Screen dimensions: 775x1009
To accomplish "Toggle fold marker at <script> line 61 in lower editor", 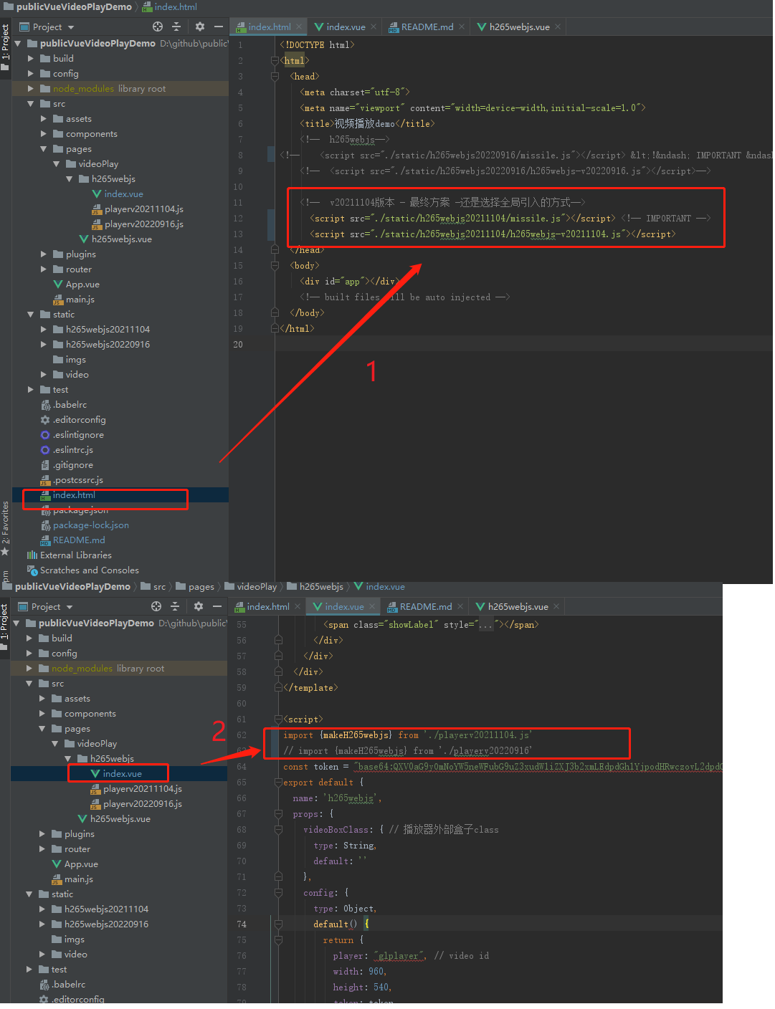I will pyautogui.click(x=279, y=719).
